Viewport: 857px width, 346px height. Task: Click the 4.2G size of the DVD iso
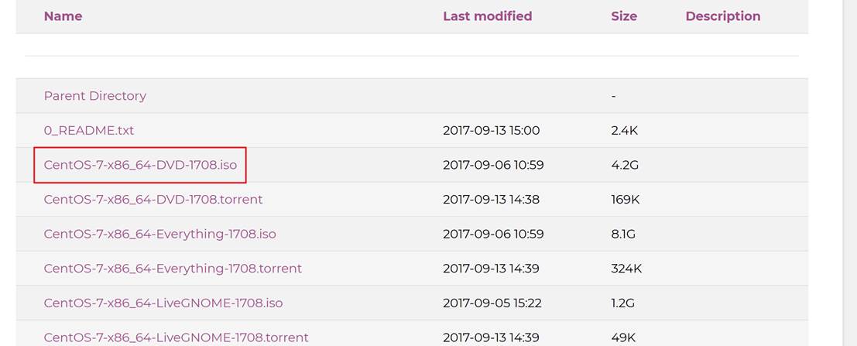click(x=625, y=165)
